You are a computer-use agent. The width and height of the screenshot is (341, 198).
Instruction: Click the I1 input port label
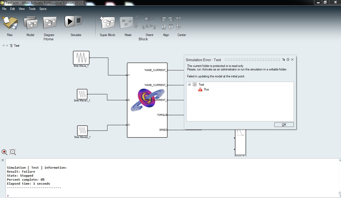coord(128,75)
